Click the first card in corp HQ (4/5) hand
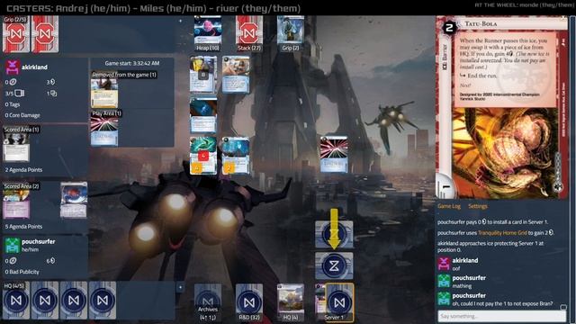Screen dimensions: 576x324 [x=16, y=301]
